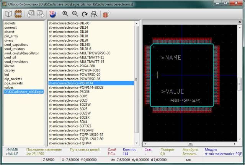Insert footprint into board icon

pyautogui.click(x=106, y=14)
